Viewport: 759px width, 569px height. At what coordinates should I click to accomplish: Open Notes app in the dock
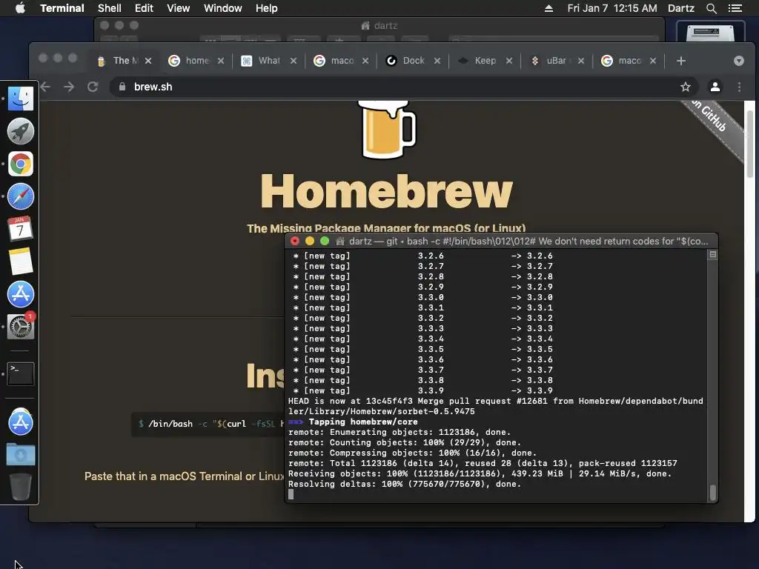coord(20,262)
